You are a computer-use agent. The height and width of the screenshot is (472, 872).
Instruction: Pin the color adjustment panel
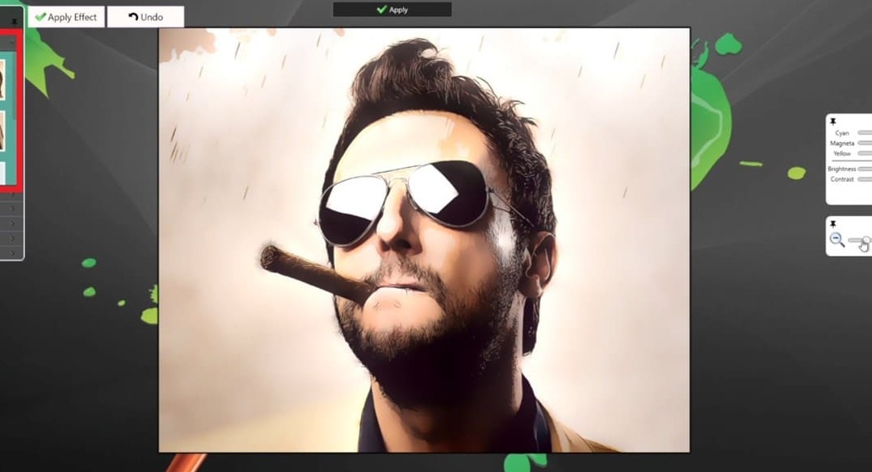[833, 121]
